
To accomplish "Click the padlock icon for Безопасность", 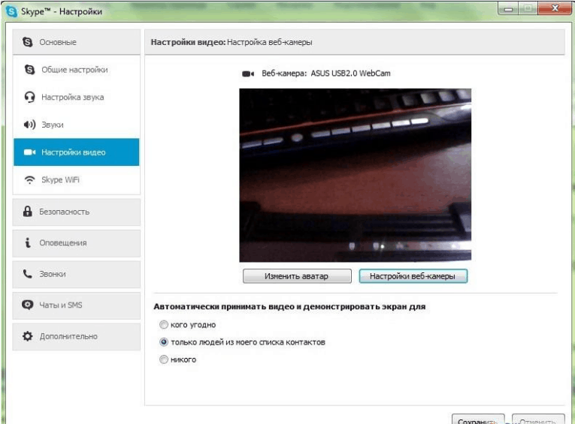I will 28,212.
